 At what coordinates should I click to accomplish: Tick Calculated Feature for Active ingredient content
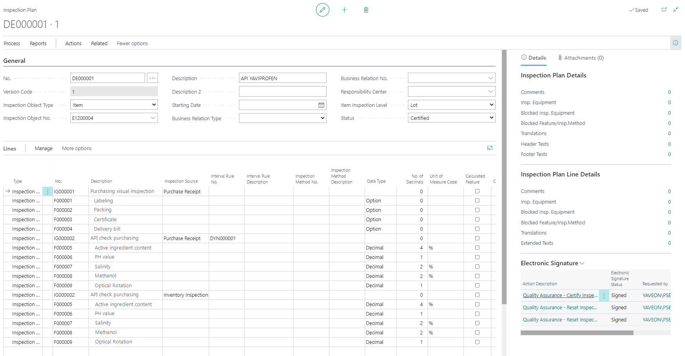point(477,248)
